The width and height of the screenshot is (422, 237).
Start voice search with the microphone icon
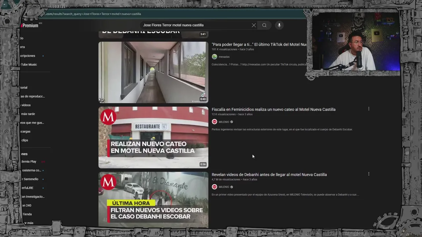pyautogui.click(x=279, y=25)
